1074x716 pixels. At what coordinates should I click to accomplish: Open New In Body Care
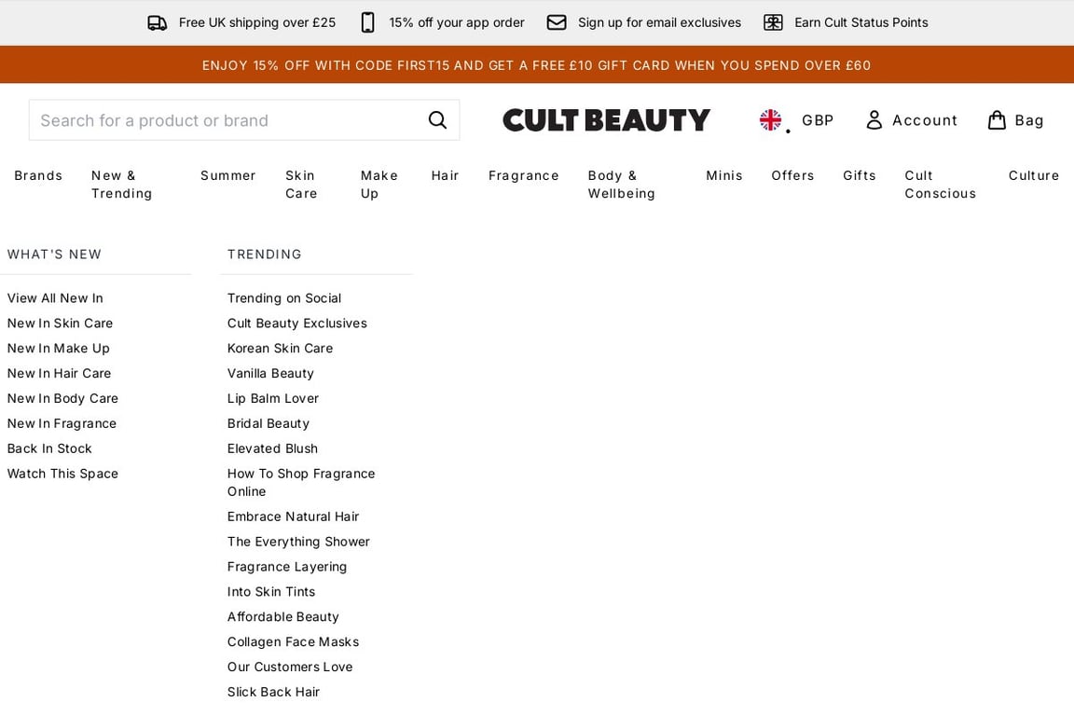coord(63,398)
